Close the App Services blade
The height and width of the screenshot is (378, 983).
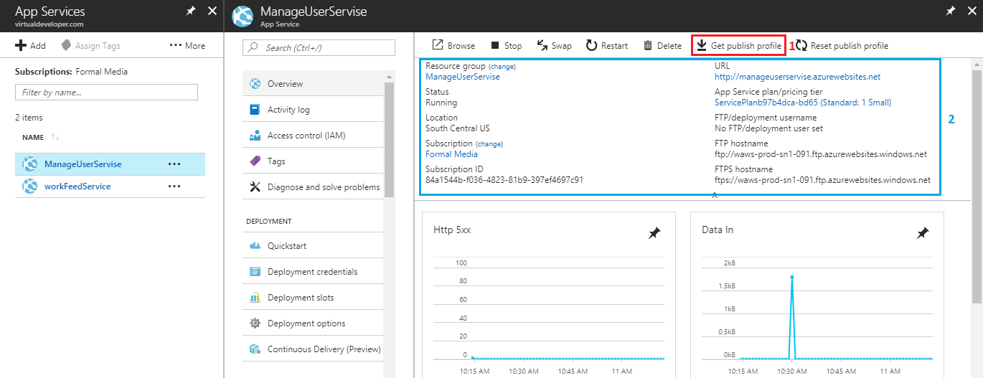[x=212, y=11]
